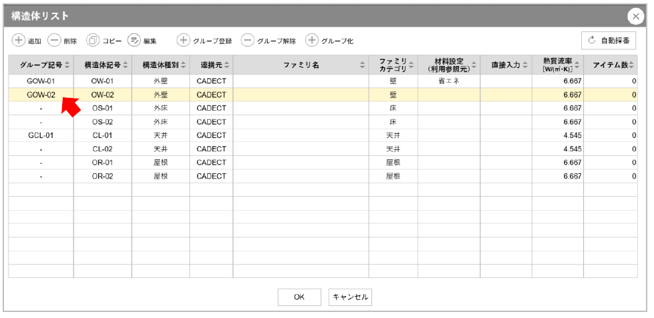The width and height of the screenshot is (654, 318).
Task: Sort by ファミリ名 column header
Action: point(301,65)
